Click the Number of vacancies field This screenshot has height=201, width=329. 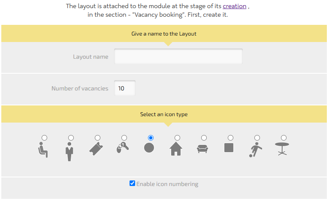point(124,88)
